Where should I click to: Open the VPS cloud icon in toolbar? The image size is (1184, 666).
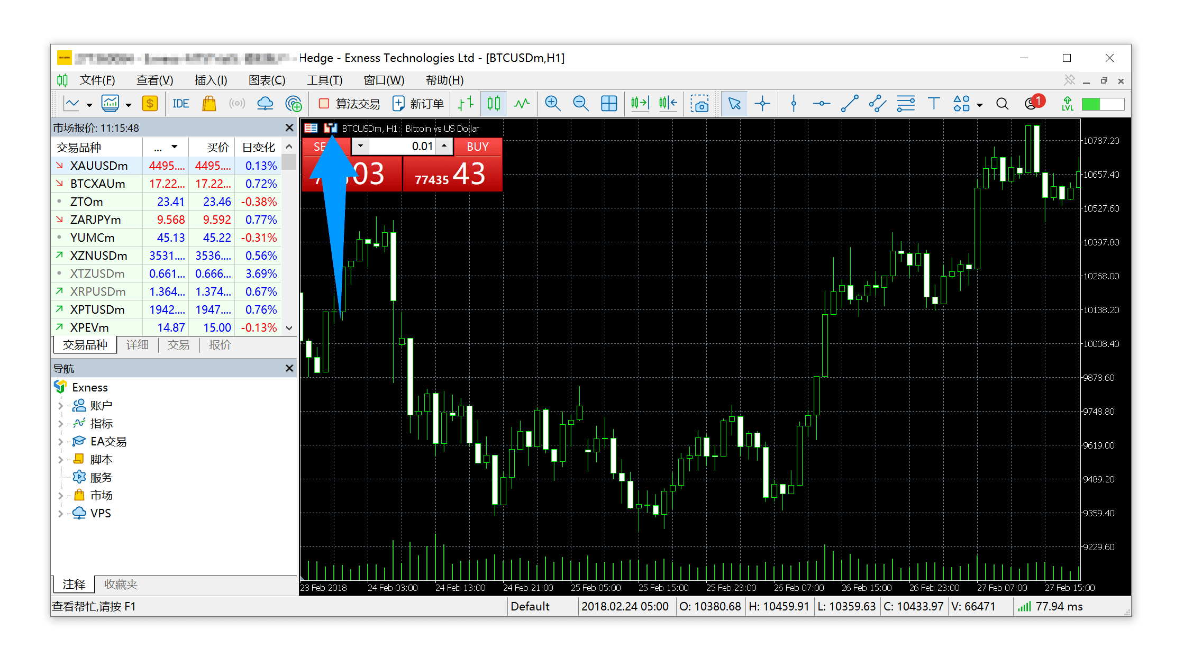(x=265, y=104)
